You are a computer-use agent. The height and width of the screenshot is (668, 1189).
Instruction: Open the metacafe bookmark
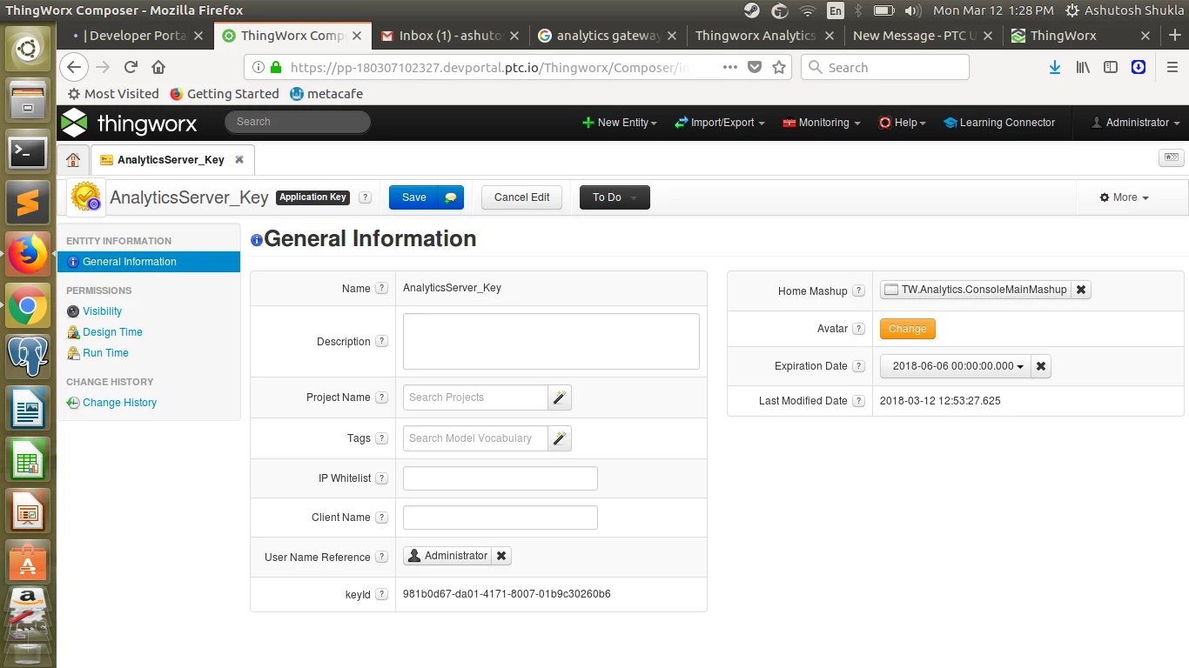coord(326,94)
